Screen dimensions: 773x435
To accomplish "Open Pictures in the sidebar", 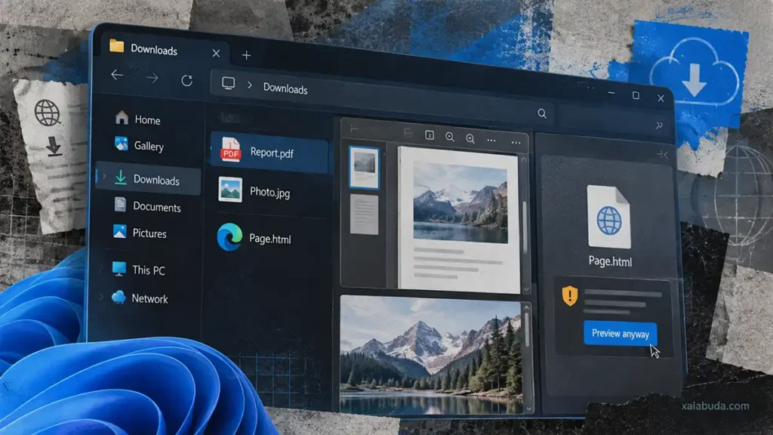I will point(140,233).
